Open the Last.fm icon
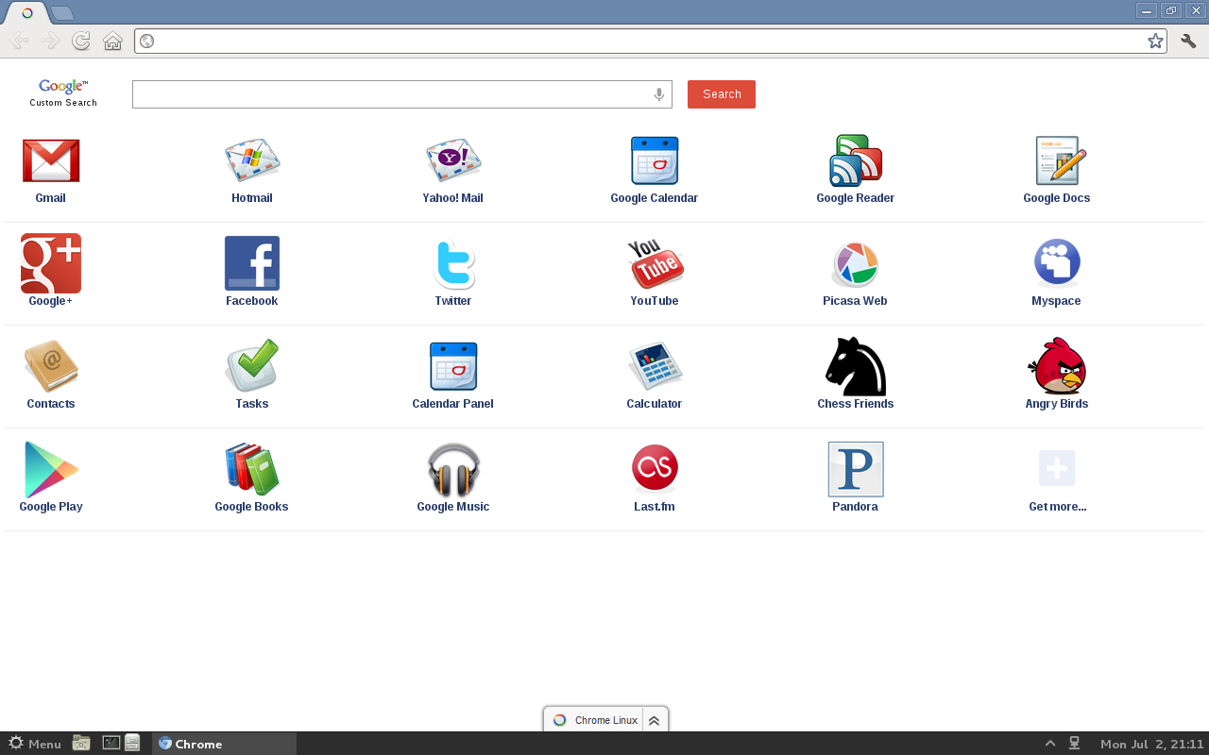Screen dimensions: 1209x755 coord(655,468)
